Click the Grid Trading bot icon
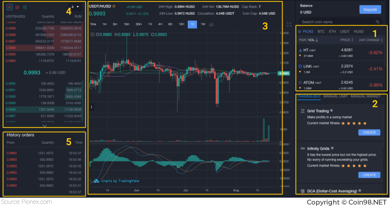The height and width of the screenshot is (207, 392). tap(303, 111)
